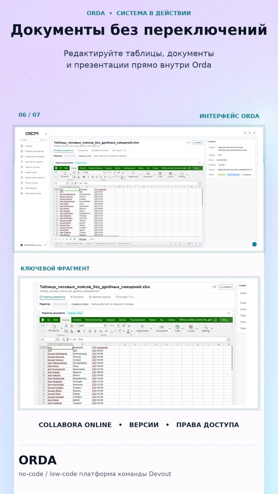
Task: Click background fill color swatch in key fragment
Action: 120,331
